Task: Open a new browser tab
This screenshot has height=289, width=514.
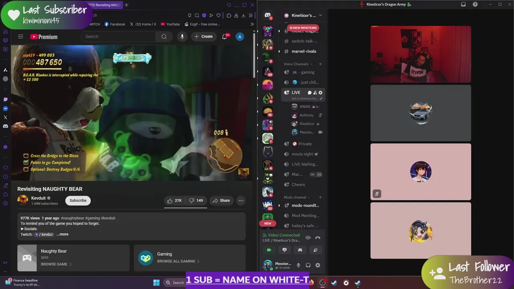Action: (x=126, y=5)
